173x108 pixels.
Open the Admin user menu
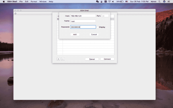pos(153,1)
